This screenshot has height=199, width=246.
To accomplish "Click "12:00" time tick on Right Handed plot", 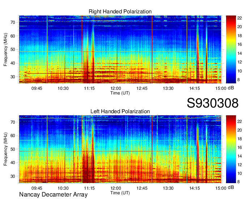I will [116, 88].
